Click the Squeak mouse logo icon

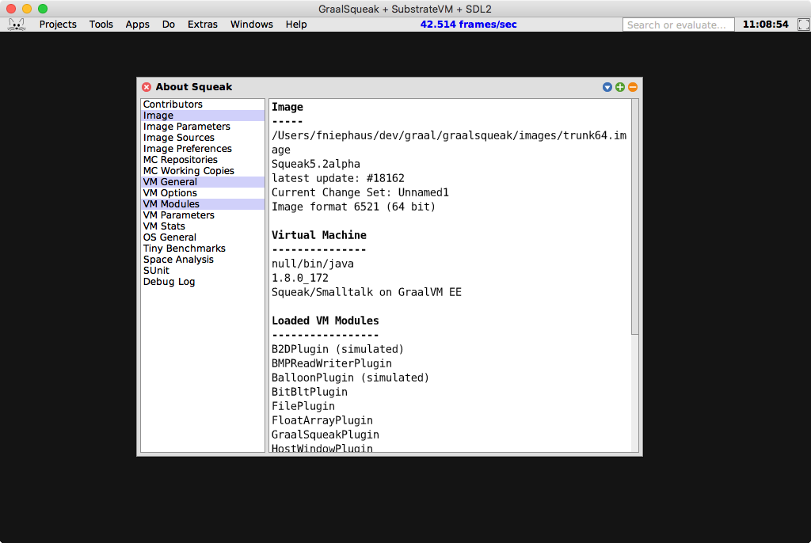coord(17,25)
